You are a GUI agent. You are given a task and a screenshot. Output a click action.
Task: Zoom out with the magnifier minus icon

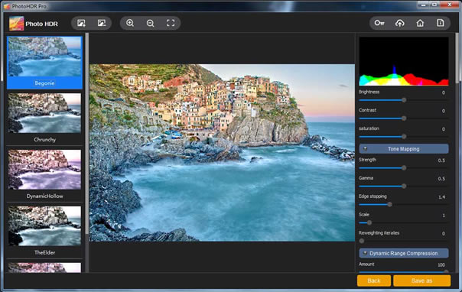pos(150,23)
